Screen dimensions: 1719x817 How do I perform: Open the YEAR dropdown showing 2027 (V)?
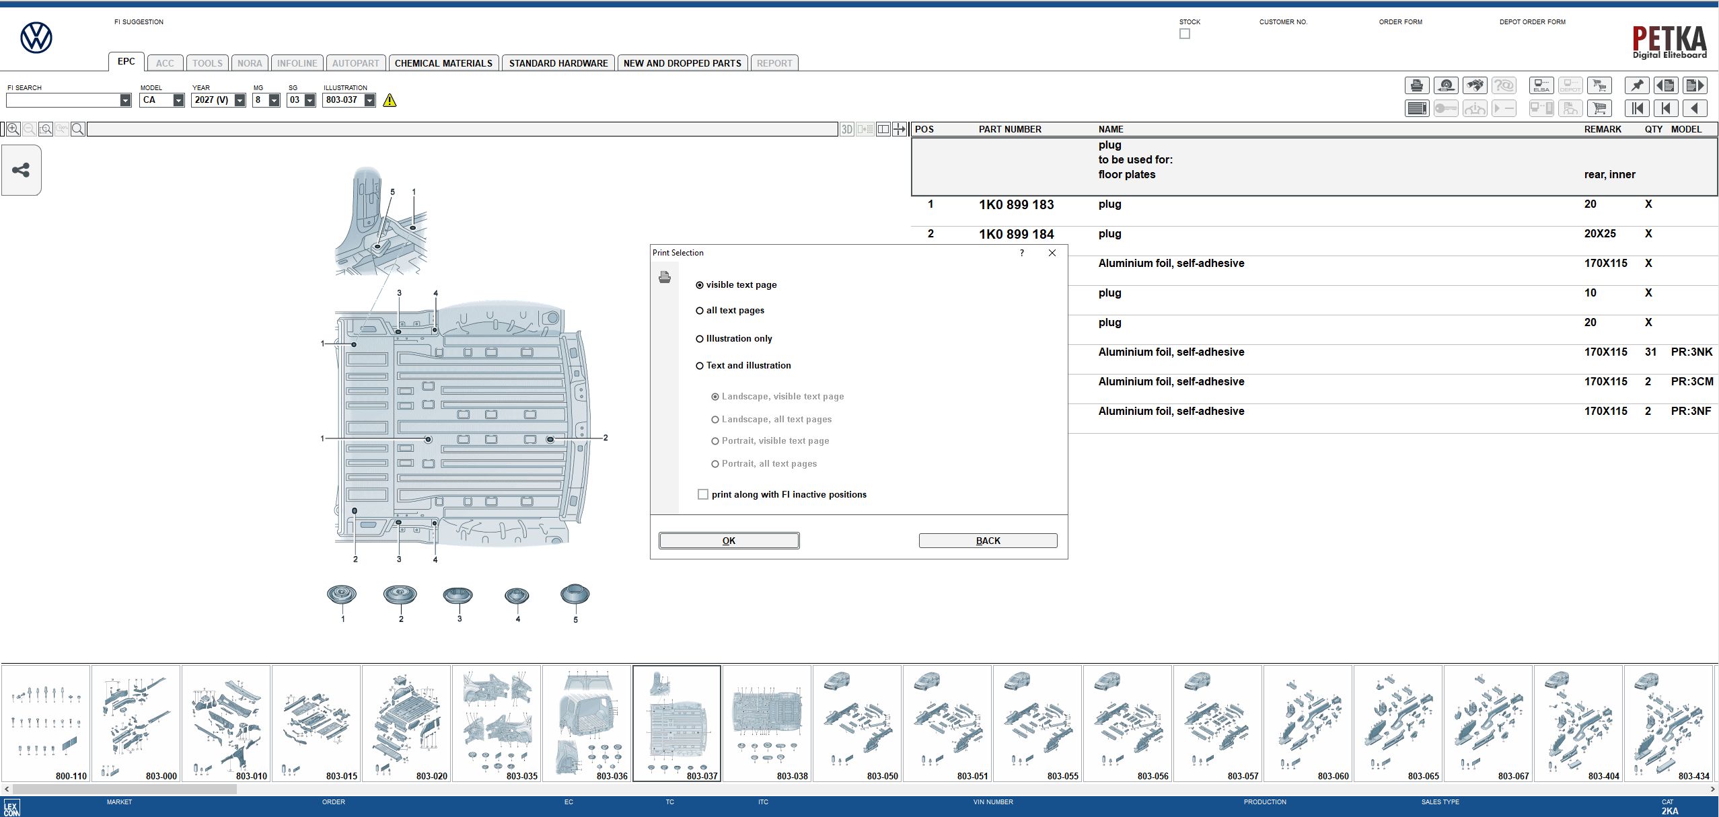point(240,100)
